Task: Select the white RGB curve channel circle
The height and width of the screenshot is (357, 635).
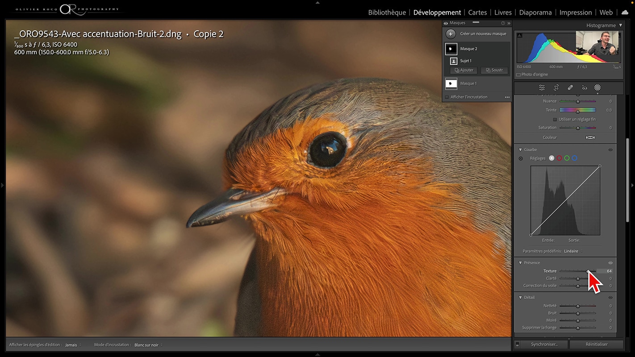Action: pos(551,158)
